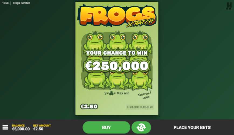
Task: Click the 3x frog Max win legend
Action: click(117, 93)
